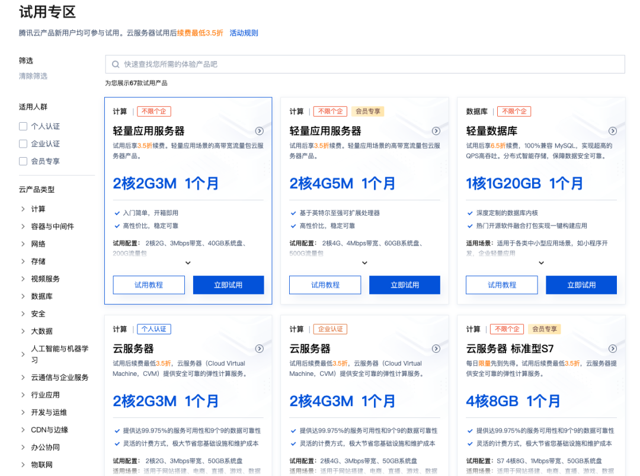
Task: Open arrow icon on 轻量数据库 card
Action: (x=613, y=131)
